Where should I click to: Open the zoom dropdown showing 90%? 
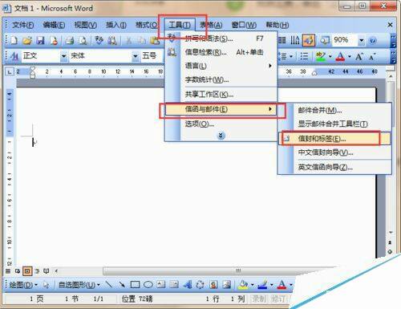click(362, 40)
